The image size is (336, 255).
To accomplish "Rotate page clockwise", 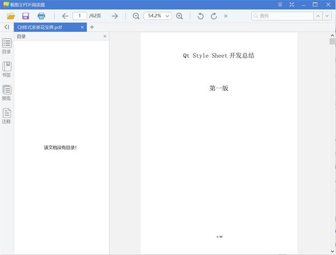I will coord(214,16).
